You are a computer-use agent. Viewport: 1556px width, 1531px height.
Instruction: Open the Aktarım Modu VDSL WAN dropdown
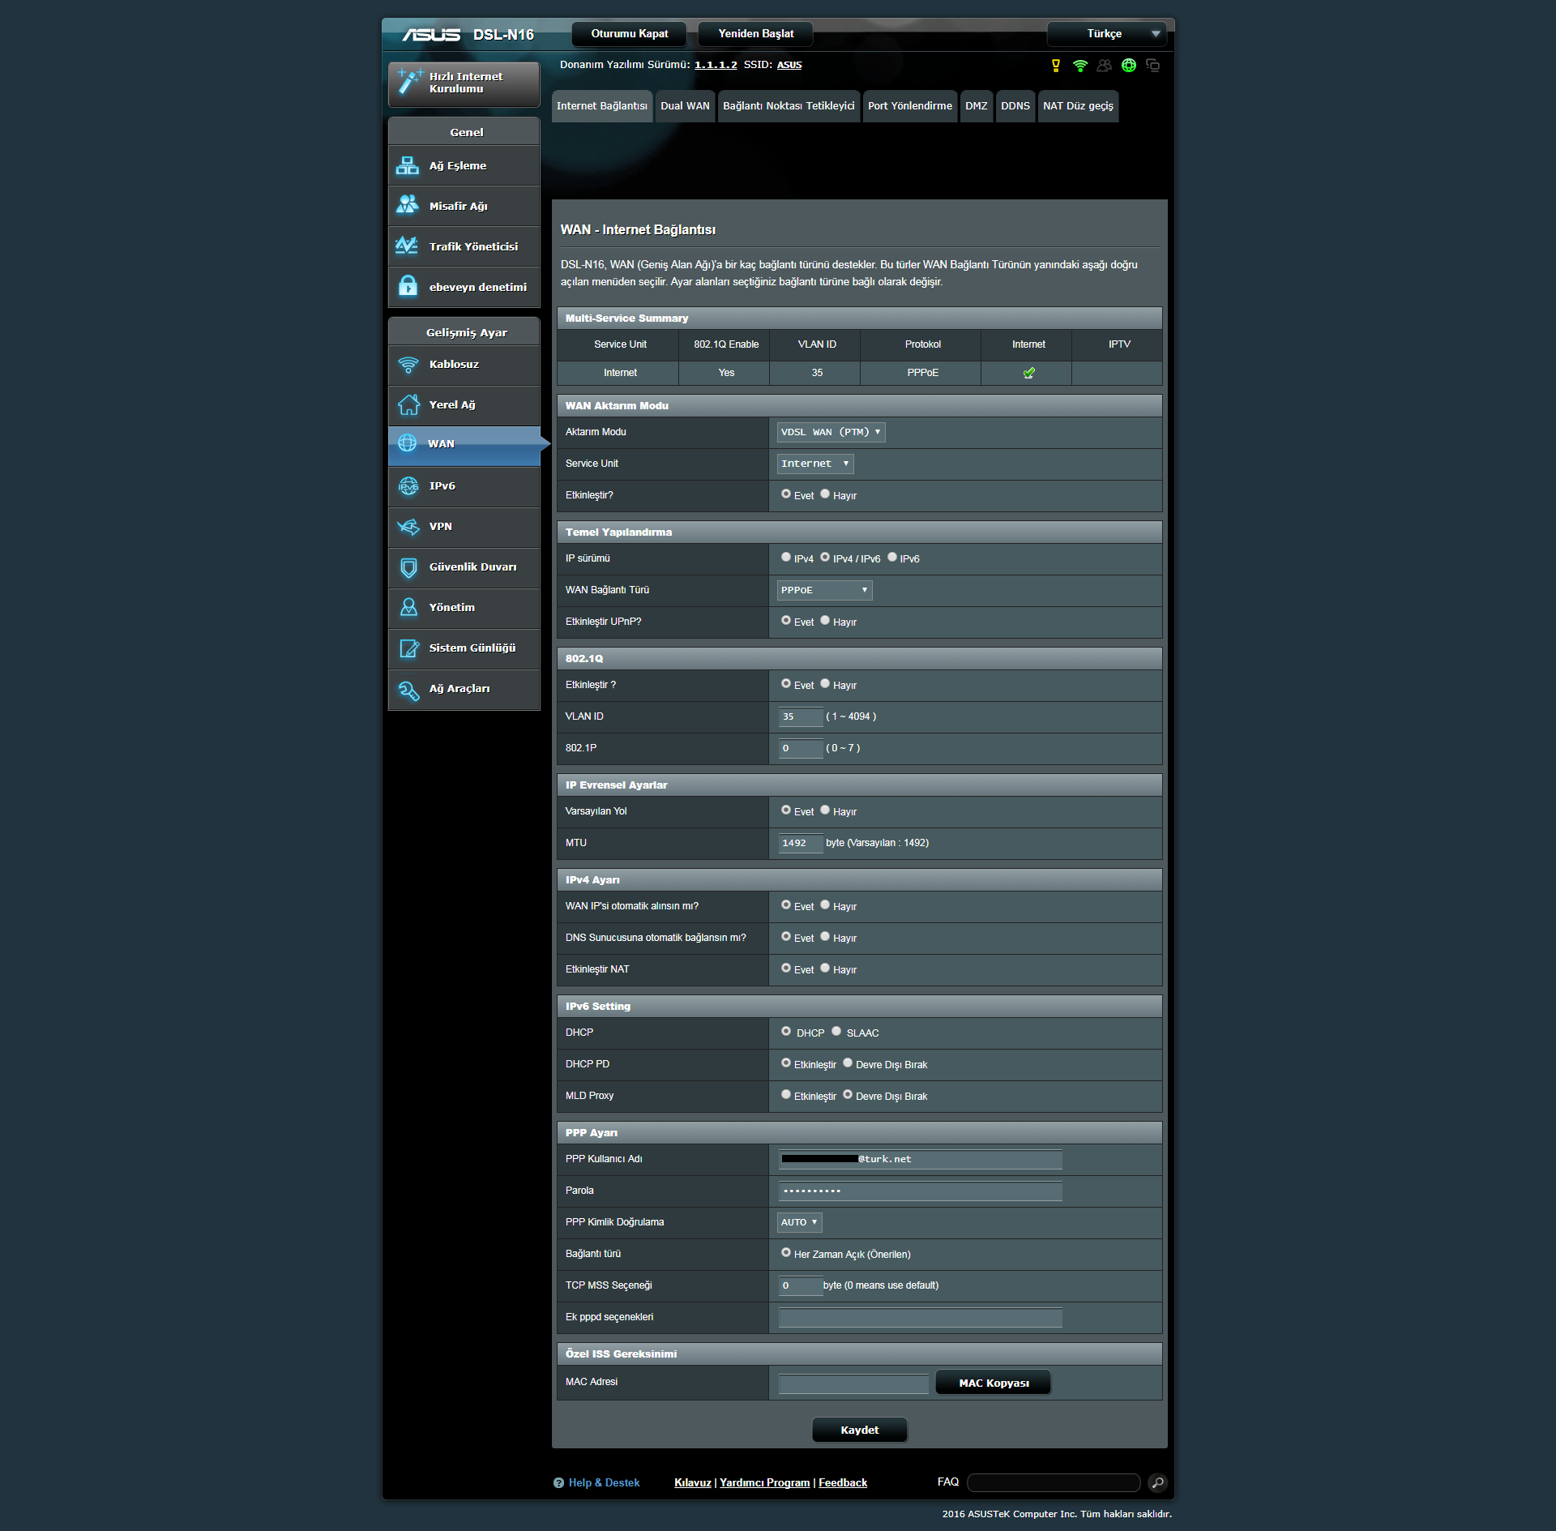(830, 432)
